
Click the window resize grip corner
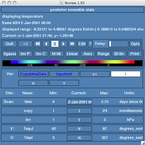[143, 143]
